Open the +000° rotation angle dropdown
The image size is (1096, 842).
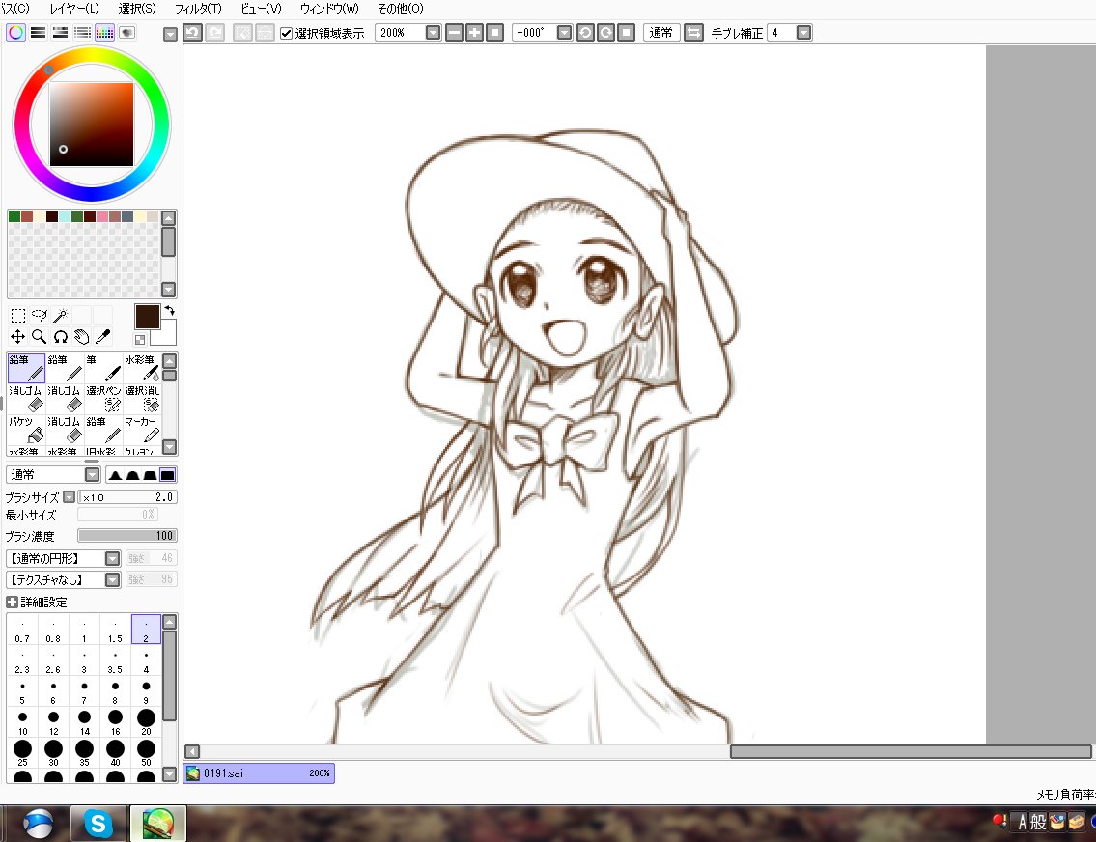(x=564, y=32)
